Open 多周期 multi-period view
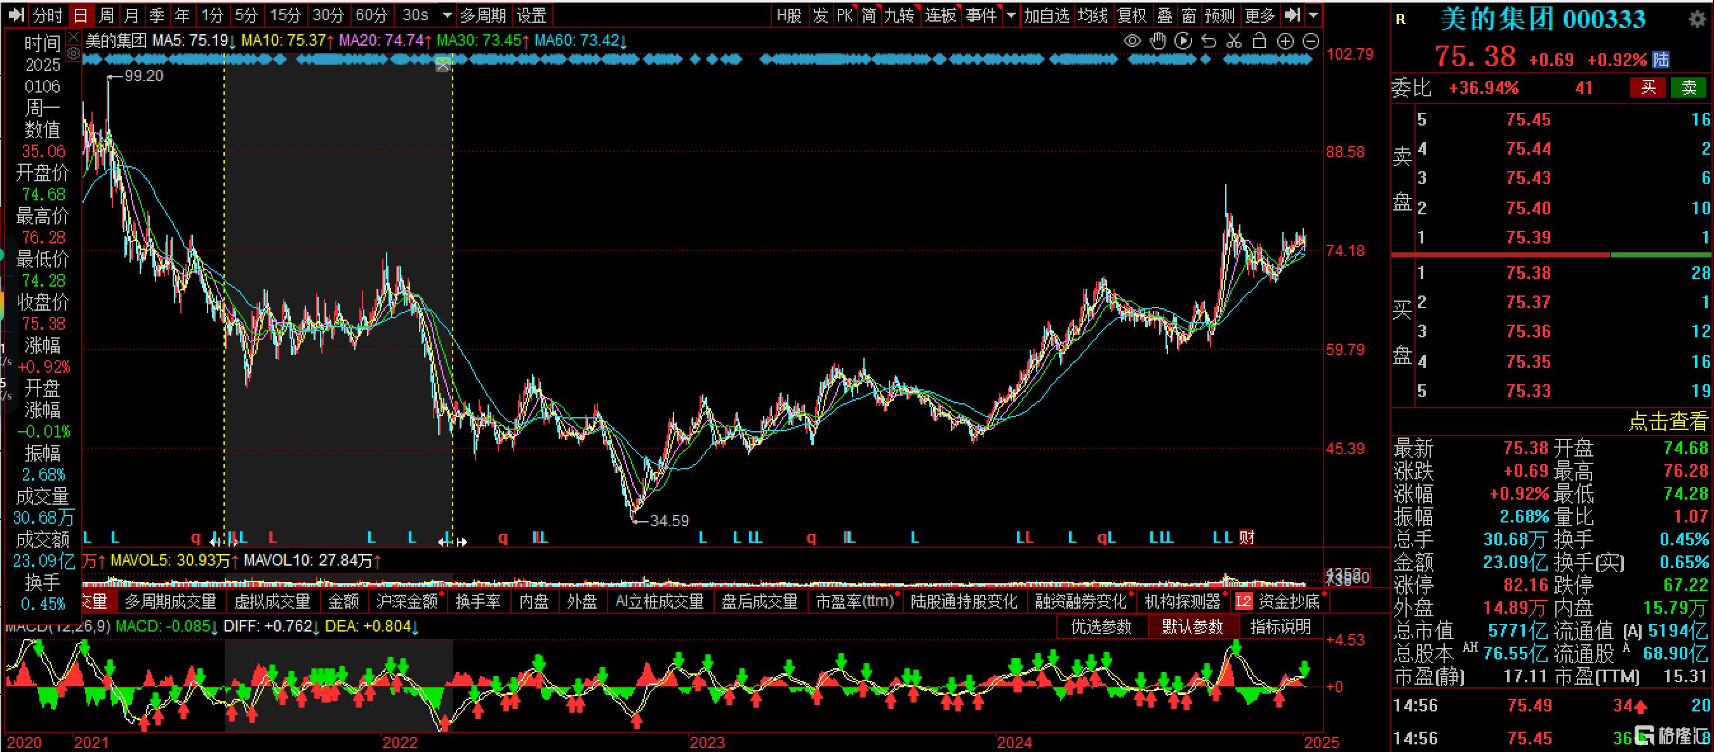This screenshot has height=752, width=1714. pos(483,15)
